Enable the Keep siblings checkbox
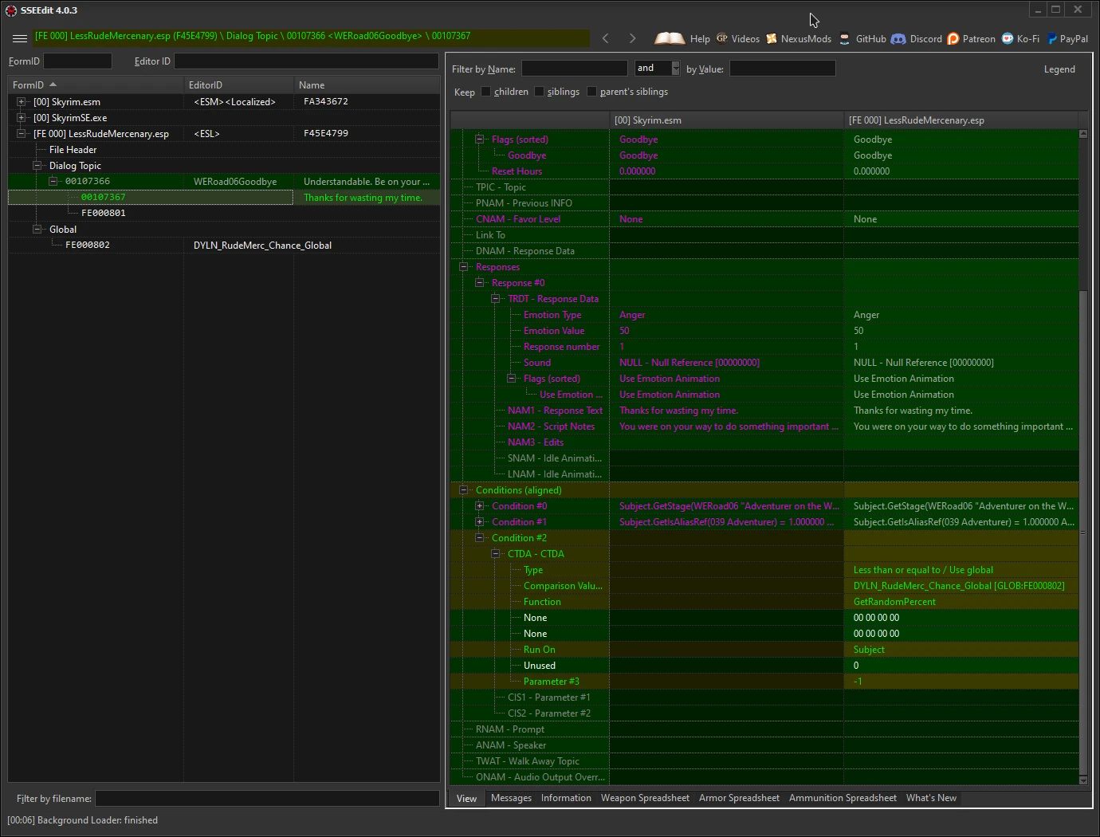Viewport: 1100px width, 837px height. 539,92
